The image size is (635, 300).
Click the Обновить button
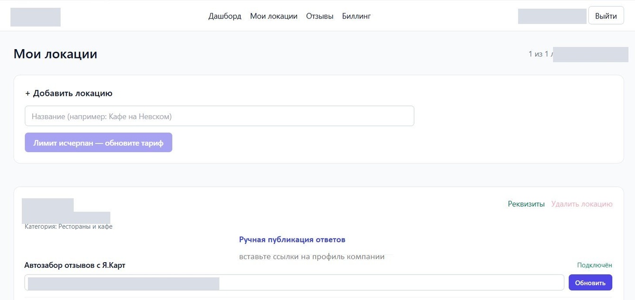[x=590, y=283]
